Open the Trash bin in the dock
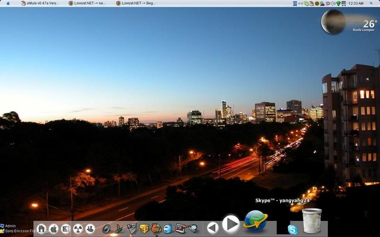 click(x=312, y=221)
